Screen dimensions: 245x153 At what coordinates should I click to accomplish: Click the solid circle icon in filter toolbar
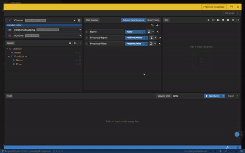click(228, 20)
